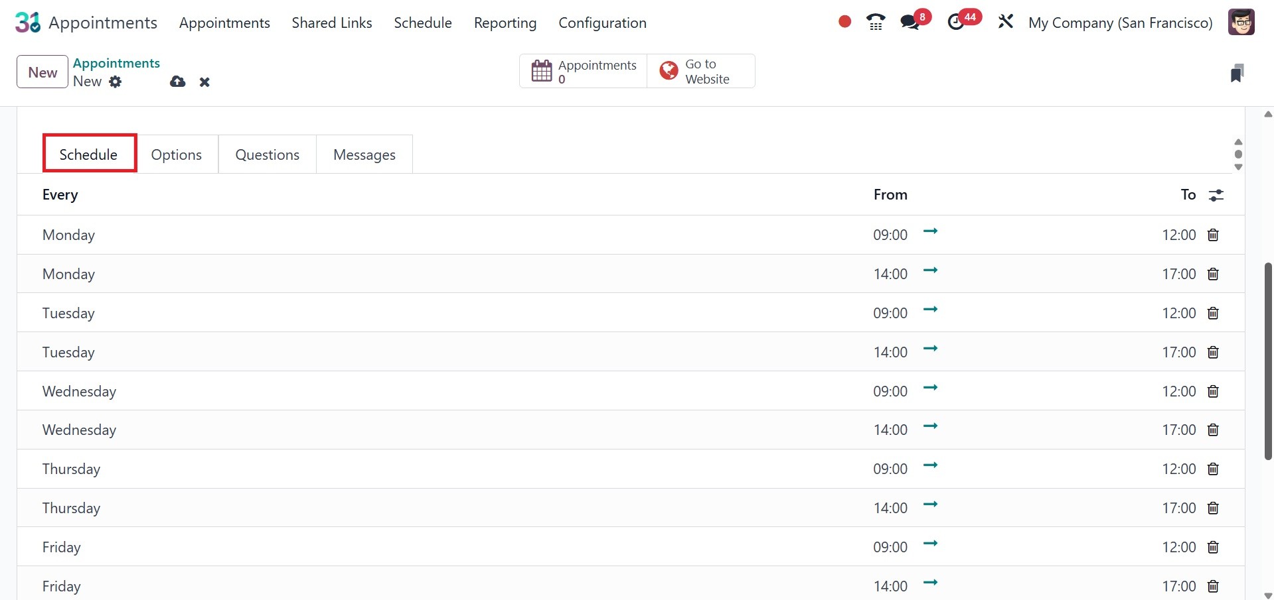
Task: Open the VoIP phone dialer
Action: [876, 22]
